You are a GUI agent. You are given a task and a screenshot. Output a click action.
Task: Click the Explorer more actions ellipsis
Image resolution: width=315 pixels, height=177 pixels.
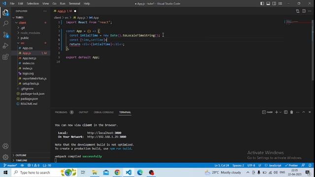(x=45, y=11)
